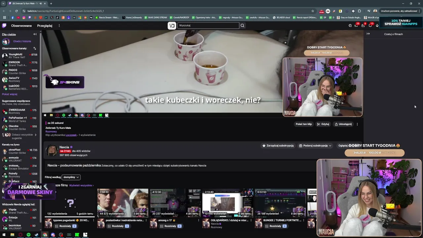423x238 pixels.
Task: Open the 'domyślny' filter dropdown
Action: point(71,177)
